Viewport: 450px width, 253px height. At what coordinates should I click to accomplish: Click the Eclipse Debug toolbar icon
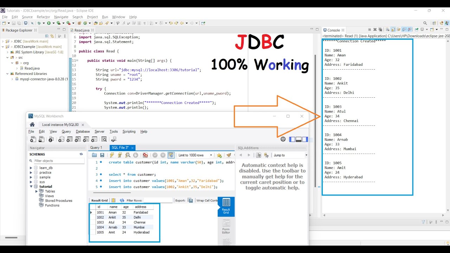(x=39, y=23)
